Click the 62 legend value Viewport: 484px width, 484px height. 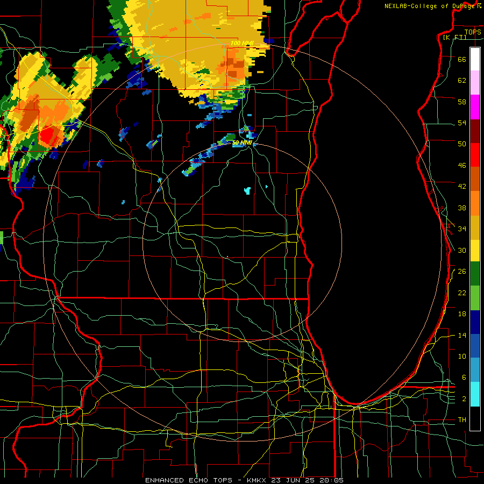462,81
